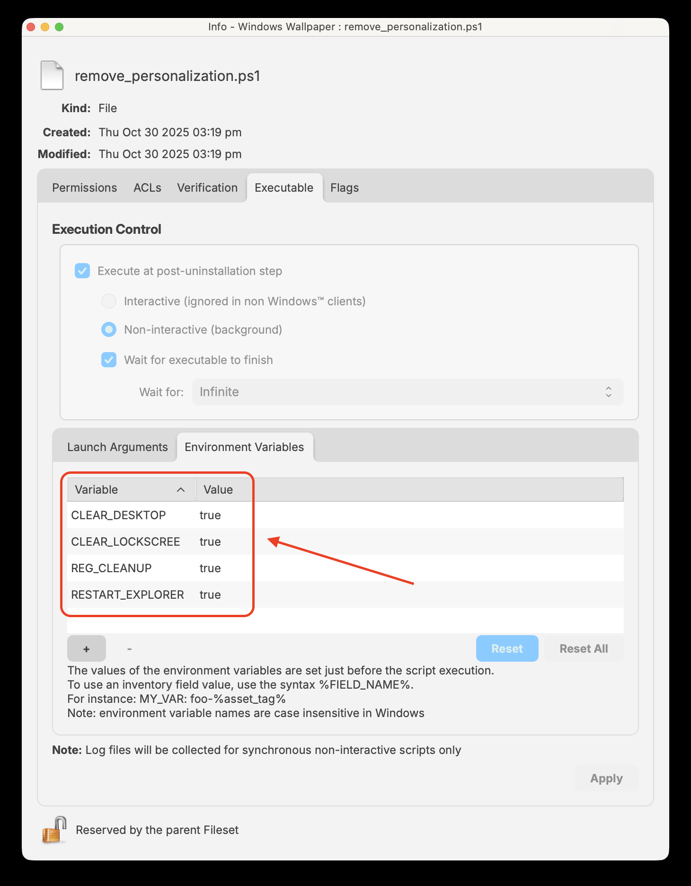This screenshot has height=886, width=691.
Task: Select Non-interactive (background) radio button
Action: 109,330
